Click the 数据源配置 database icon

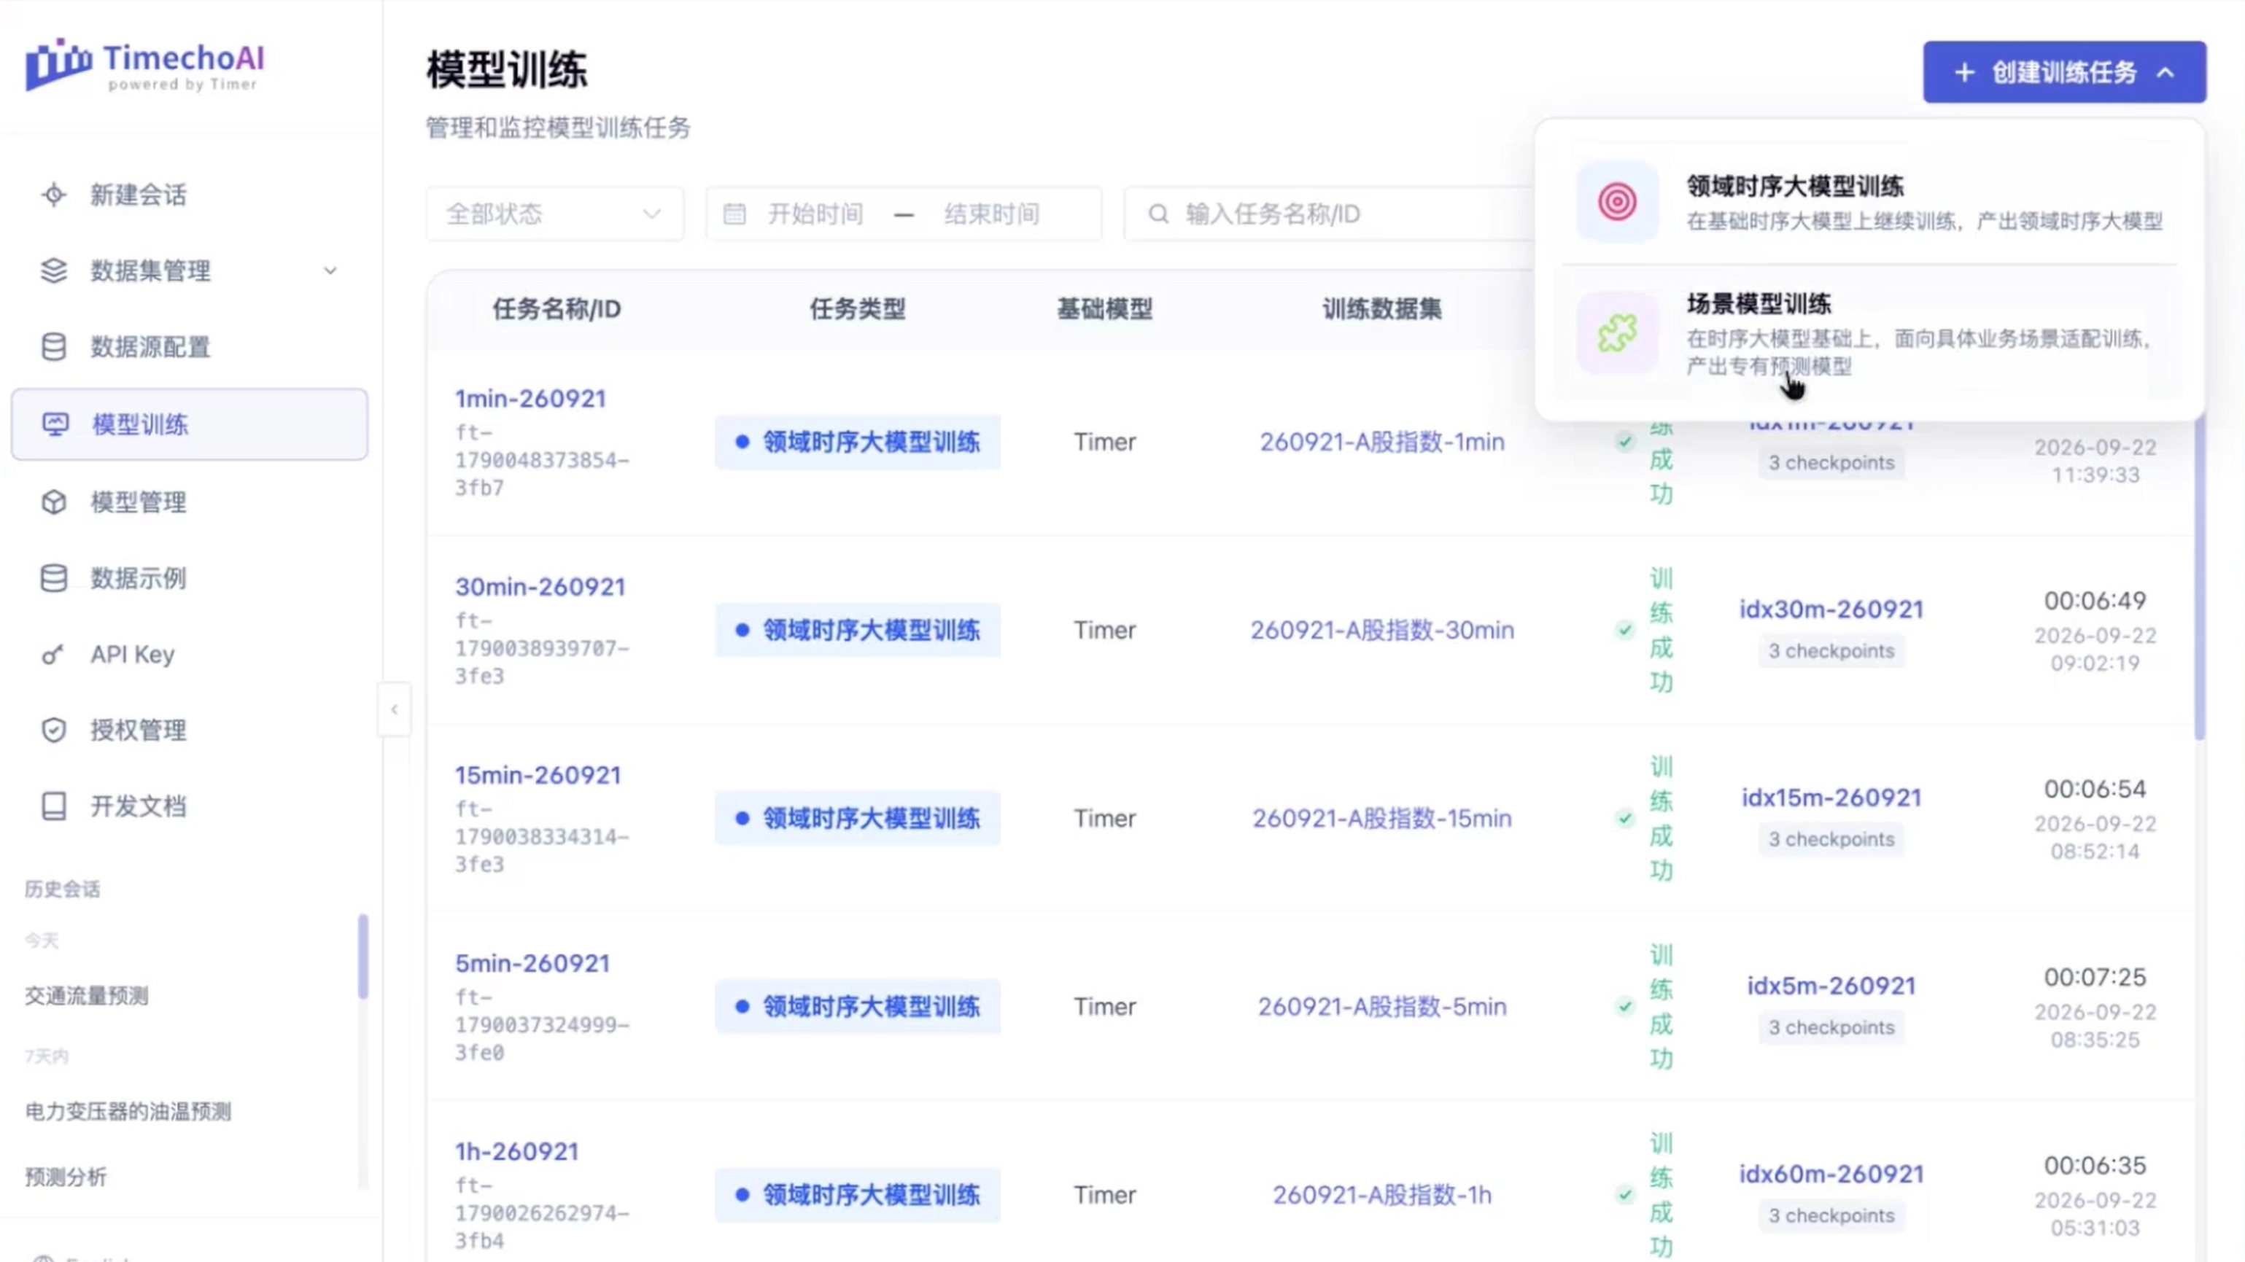(x=54, y=346)
